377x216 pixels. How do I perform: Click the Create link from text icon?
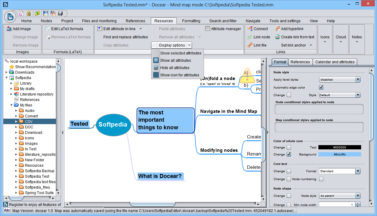[x=277, y=37]
